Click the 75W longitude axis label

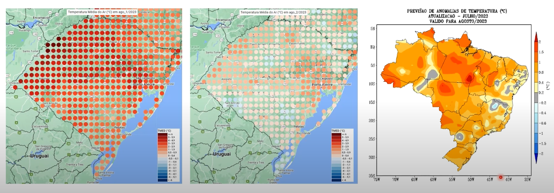pyautogui.click(x=376, y=179)
